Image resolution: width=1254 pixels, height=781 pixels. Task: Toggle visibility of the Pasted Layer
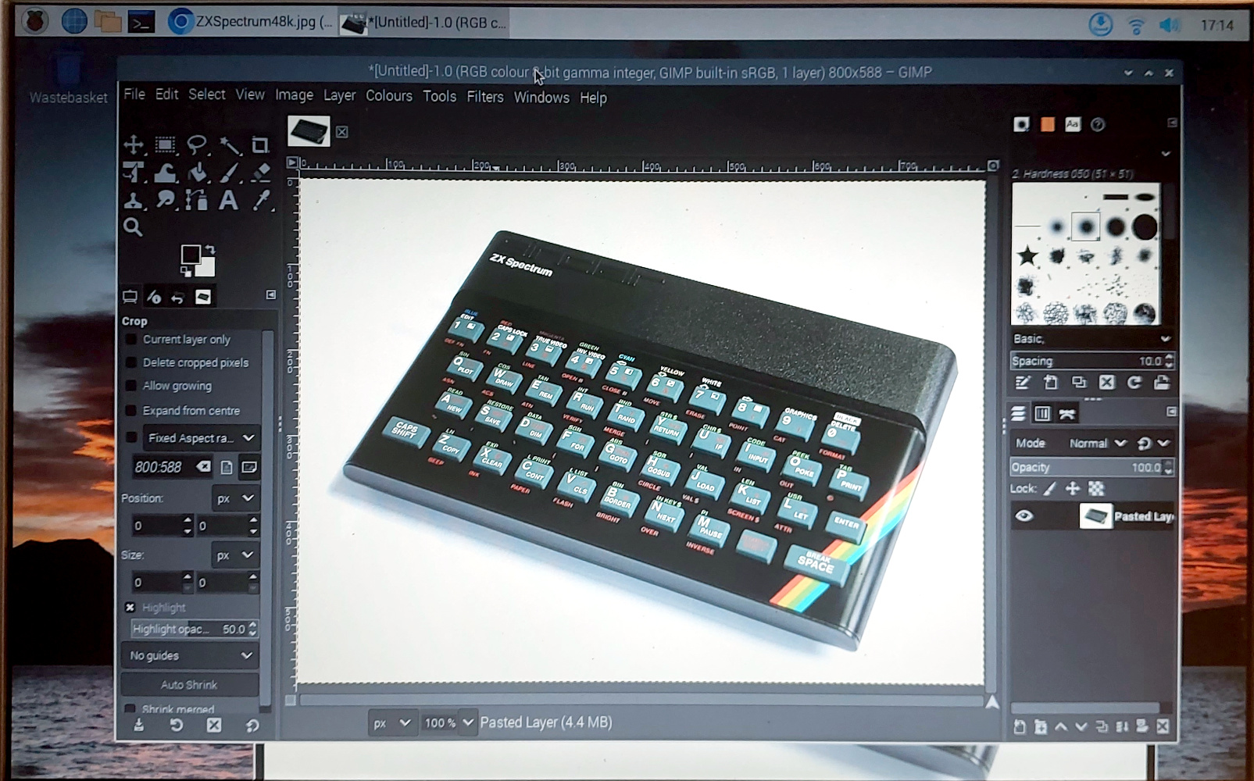1025,515
